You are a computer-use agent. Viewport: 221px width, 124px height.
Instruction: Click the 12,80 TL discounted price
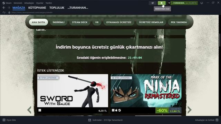[x=175, y=111]
